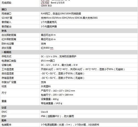Click the 接口 section header row
This screenshot has height=127, width=138.
69,9
